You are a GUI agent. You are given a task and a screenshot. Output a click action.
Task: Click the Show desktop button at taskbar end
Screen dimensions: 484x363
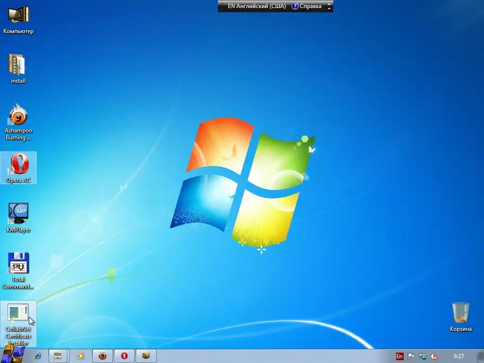[x=480, y=356]
